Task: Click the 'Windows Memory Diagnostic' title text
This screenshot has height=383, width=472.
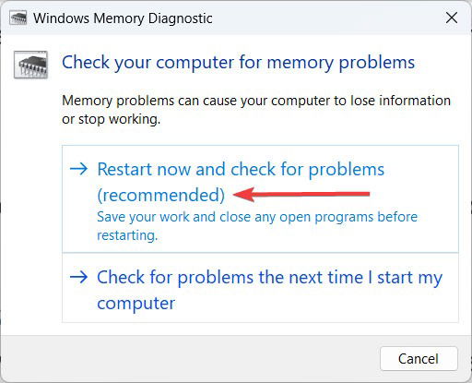Action: [123, 18]
